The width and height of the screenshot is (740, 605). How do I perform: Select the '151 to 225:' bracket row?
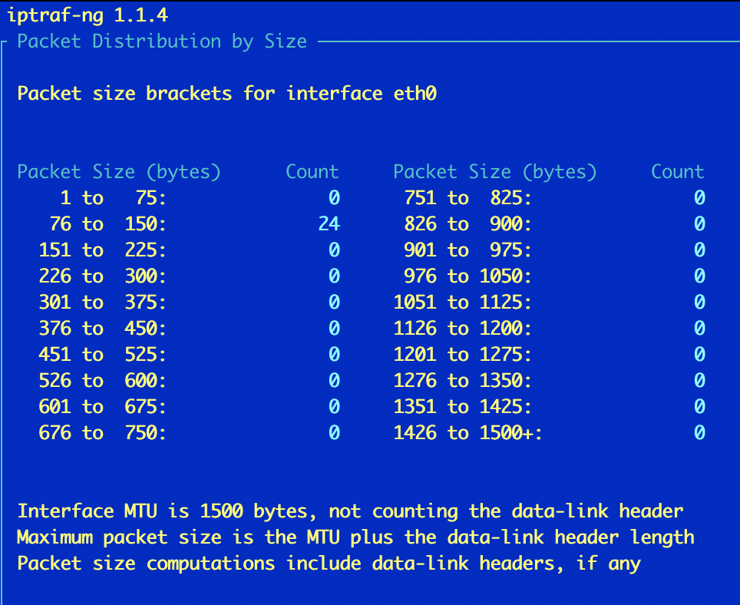coord(190,250)
